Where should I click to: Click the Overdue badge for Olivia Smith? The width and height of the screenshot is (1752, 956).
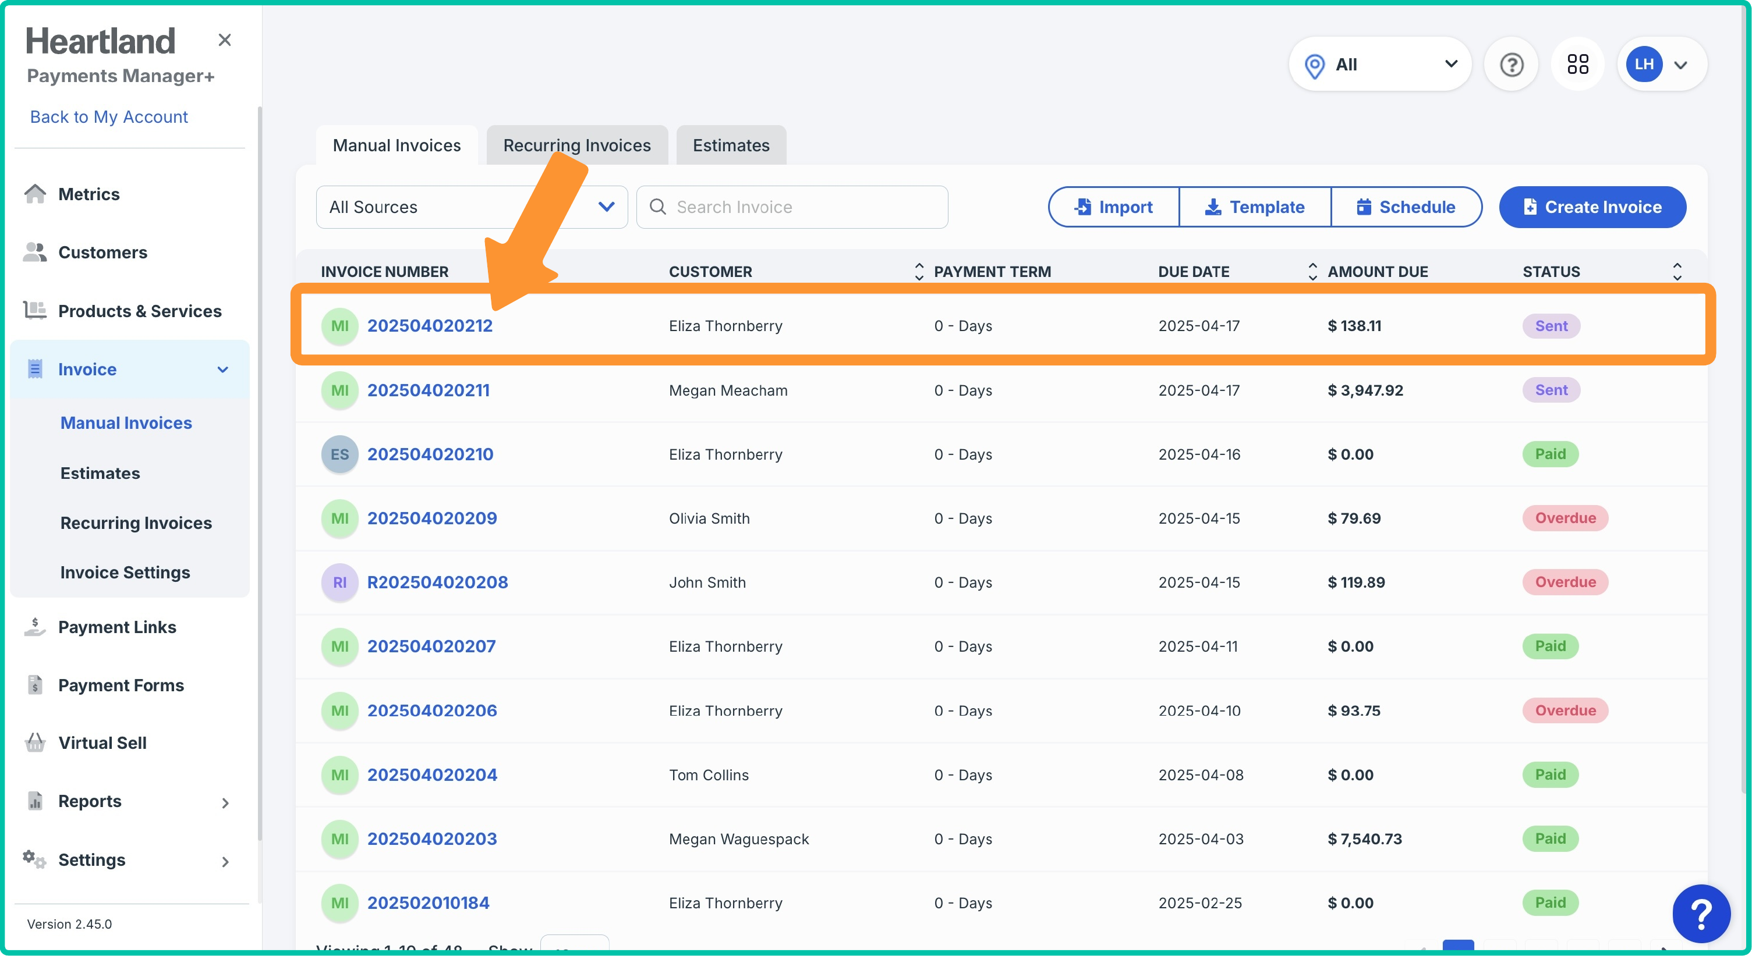tap(1565, 518)
